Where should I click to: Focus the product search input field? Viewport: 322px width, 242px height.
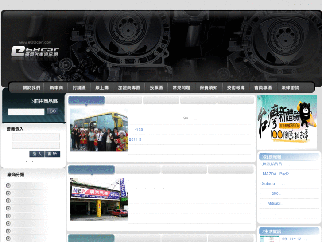point(26,112)
